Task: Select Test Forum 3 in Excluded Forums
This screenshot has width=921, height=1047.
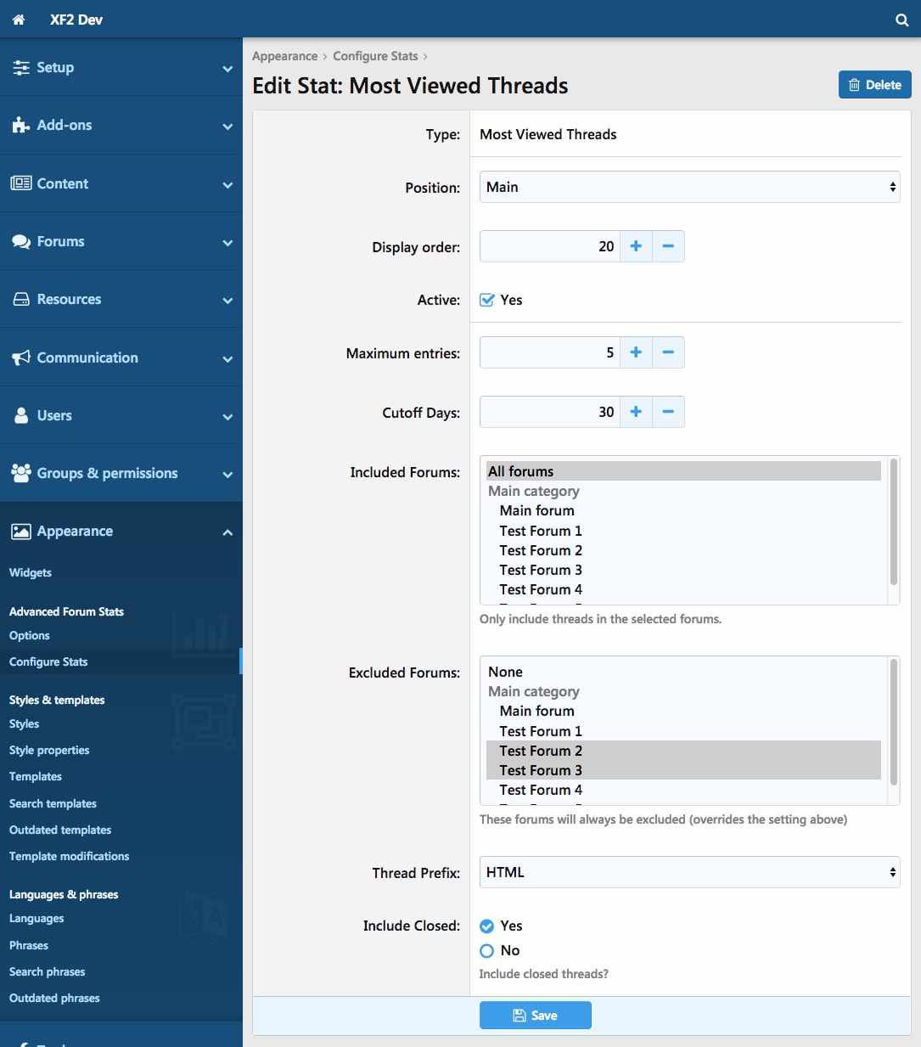Action: (x=683, y=771)
